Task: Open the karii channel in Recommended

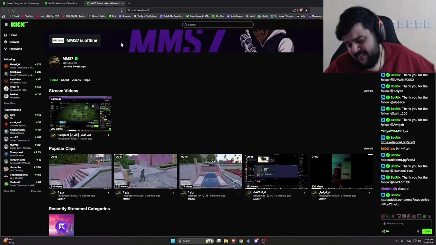Action: (22, 116)
